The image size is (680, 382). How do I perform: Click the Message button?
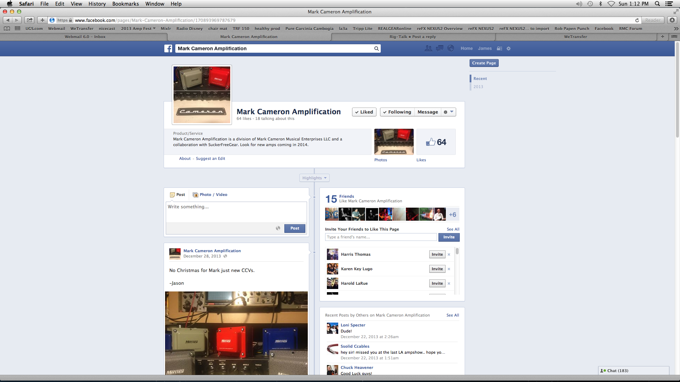[x=428, y=112]
